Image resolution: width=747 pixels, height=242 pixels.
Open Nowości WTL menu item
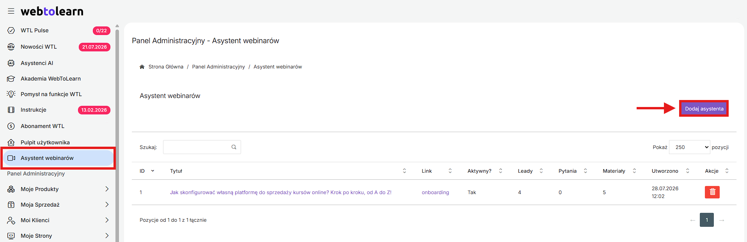coord(39,47)
